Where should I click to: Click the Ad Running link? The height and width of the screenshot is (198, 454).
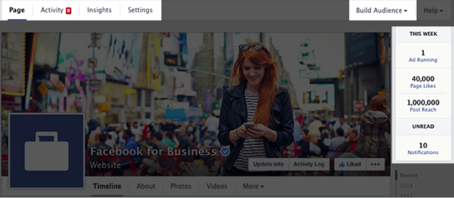(x=423, y=60)
